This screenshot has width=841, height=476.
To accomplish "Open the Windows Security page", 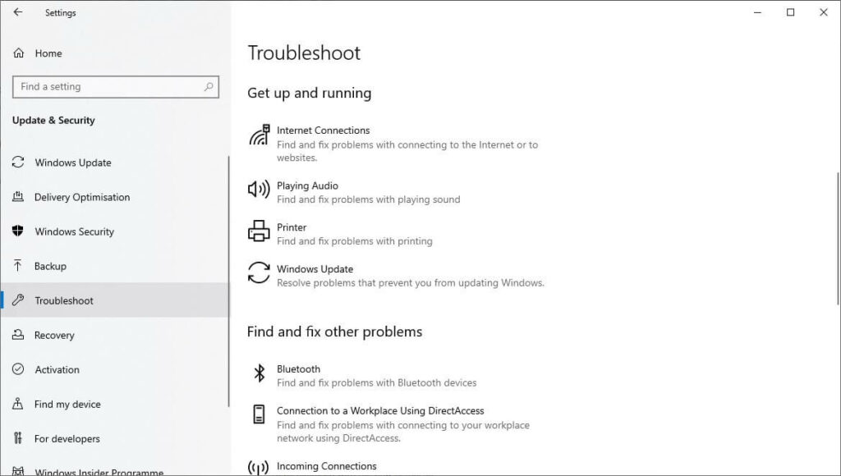I will tap(74, 231).
